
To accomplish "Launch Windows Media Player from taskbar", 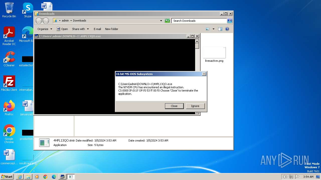I will pyautogui.click(x=37, y=177).
